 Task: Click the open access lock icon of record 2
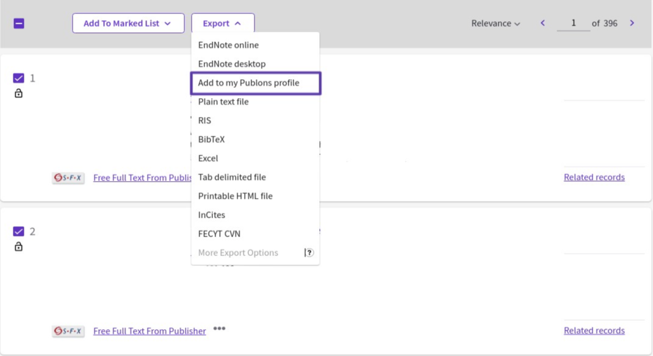tap(18, 247)
